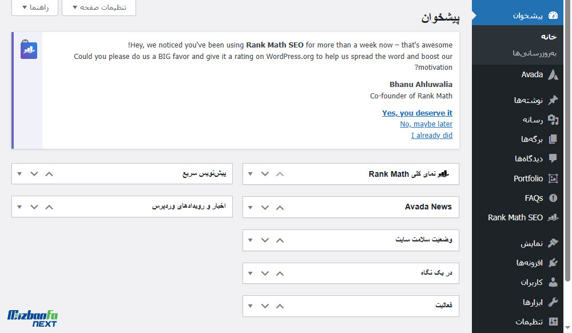Toggle the Rank Math overview panel triangle

(251, 174)
